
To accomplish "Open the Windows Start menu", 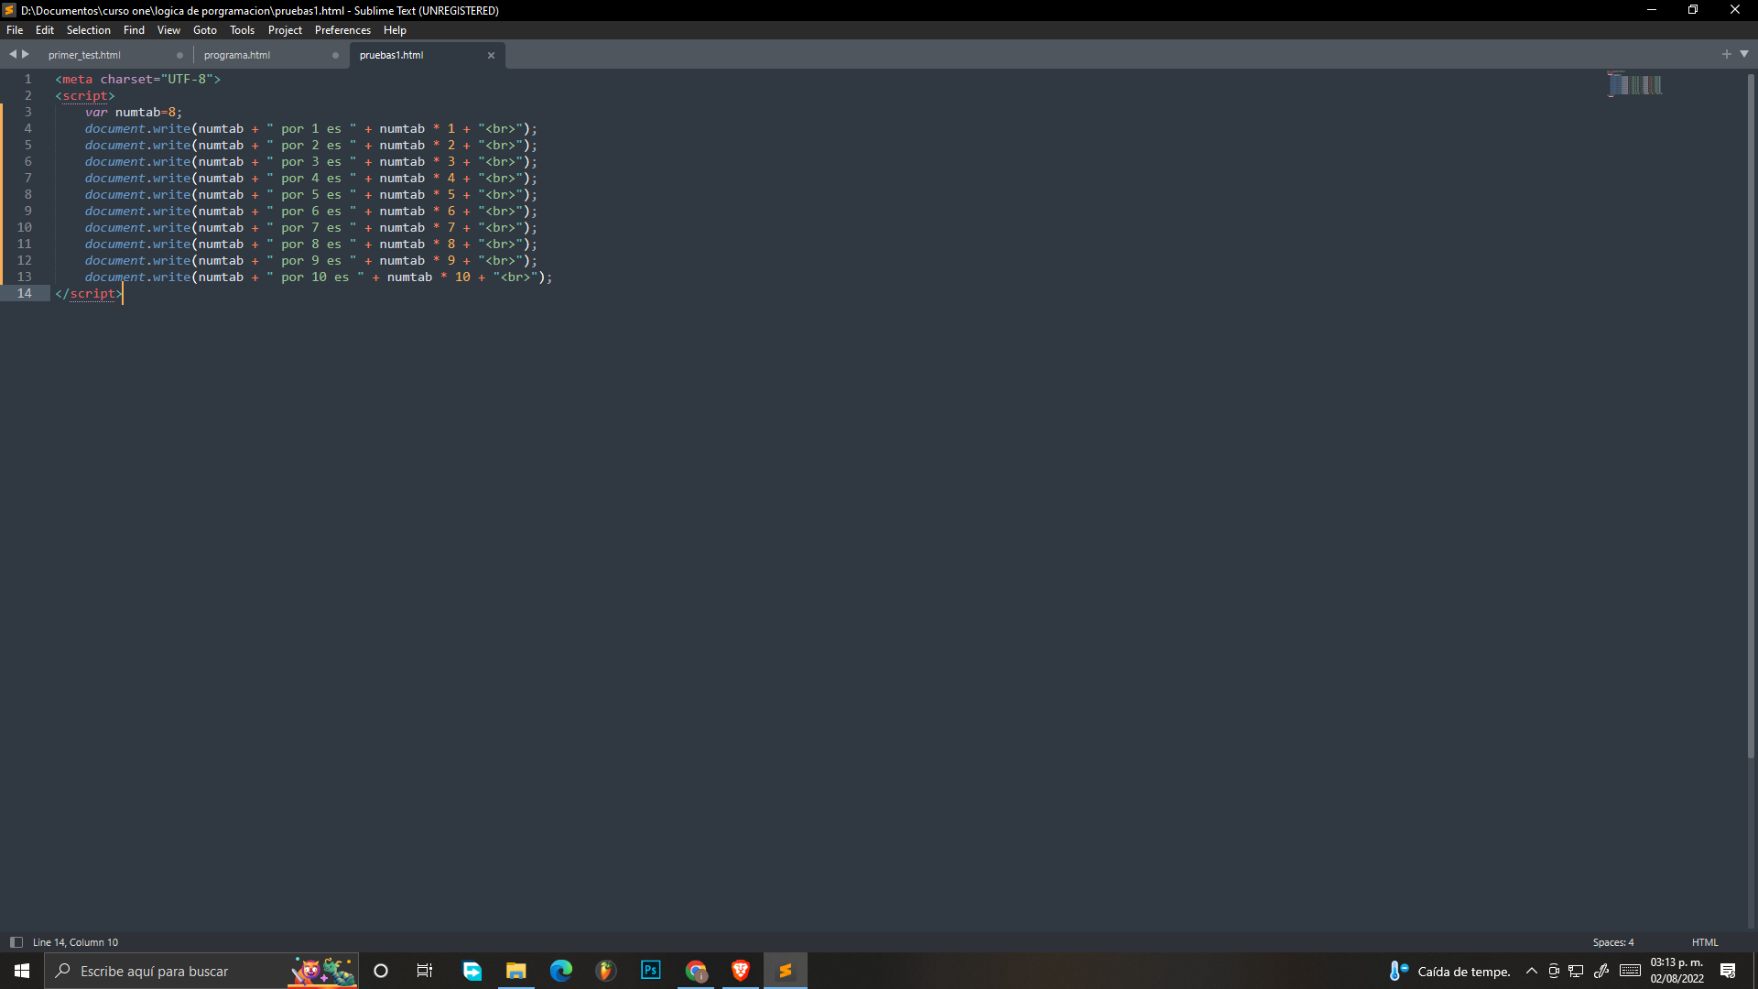I will (22, 971).
